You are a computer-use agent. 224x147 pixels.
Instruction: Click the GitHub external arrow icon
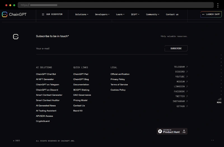(x=187, y=106)
